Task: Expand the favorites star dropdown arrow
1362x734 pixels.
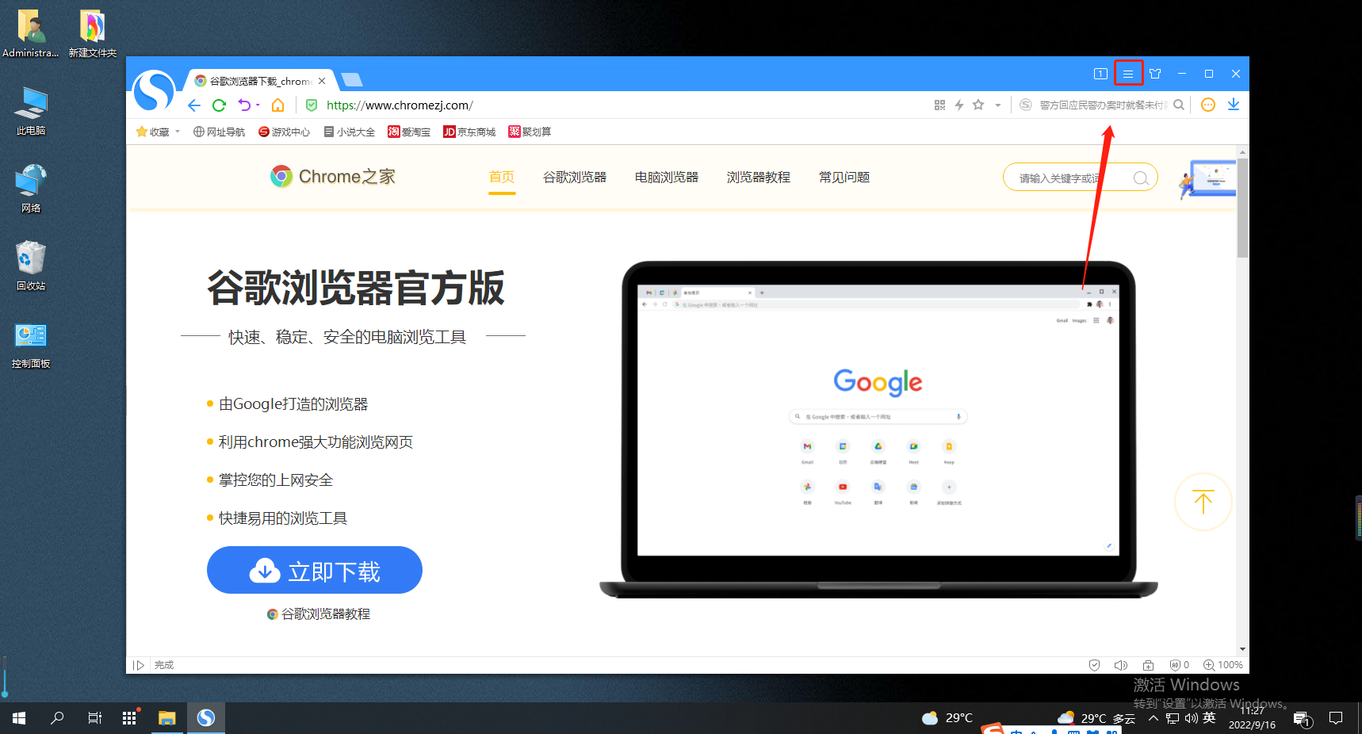Action: point(998,105)
